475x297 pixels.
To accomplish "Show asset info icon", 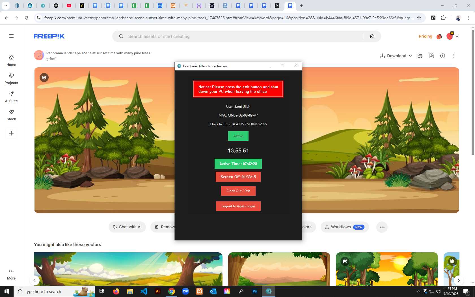I will coord(442,56).
